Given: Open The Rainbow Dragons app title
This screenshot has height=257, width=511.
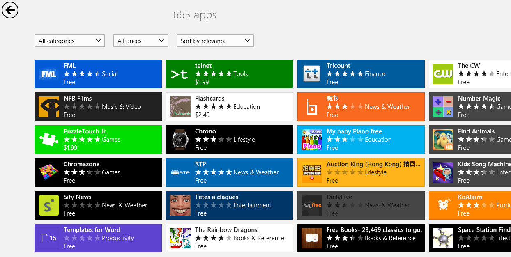Looking at the screenshot, I should 226,230.
